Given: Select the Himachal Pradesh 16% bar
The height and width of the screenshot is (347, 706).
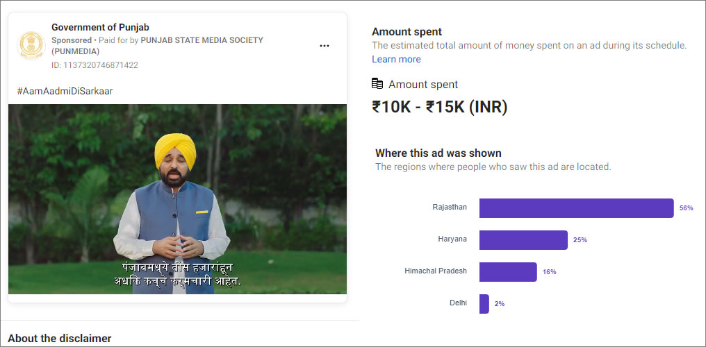Looking at the screenshot, I should 508,272.
